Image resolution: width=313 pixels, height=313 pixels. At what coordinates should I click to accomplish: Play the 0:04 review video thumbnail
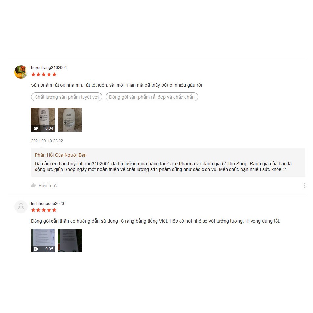43,120
